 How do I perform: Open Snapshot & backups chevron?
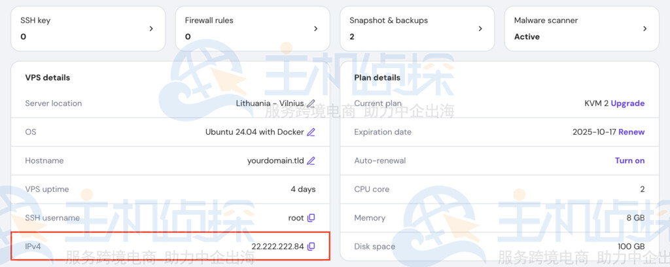click(480, 29)
